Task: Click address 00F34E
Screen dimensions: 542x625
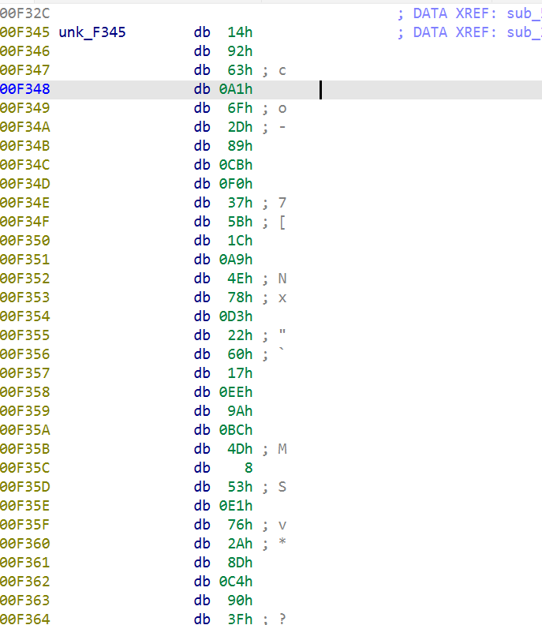Action: (x=24, y=203)
